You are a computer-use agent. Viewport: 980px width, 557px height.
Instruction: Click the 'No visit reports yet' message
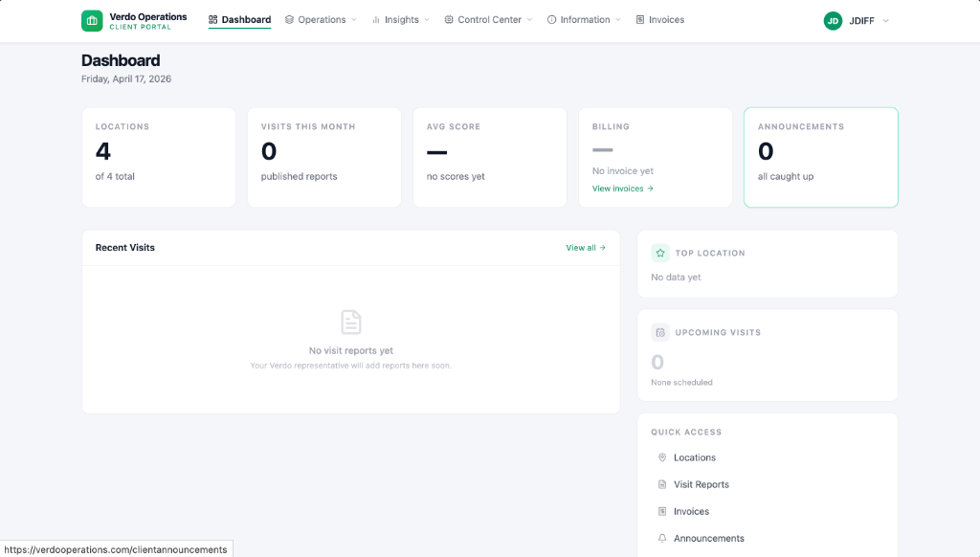click(x=351, y=350)
